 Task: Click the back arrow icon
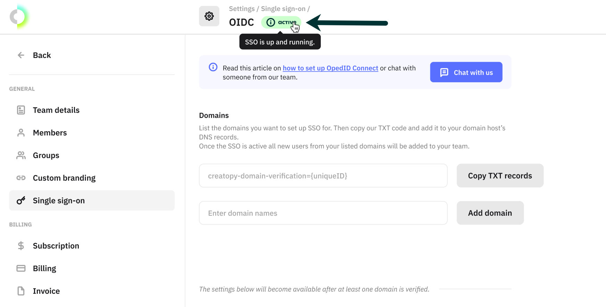(x=21, y=55)
